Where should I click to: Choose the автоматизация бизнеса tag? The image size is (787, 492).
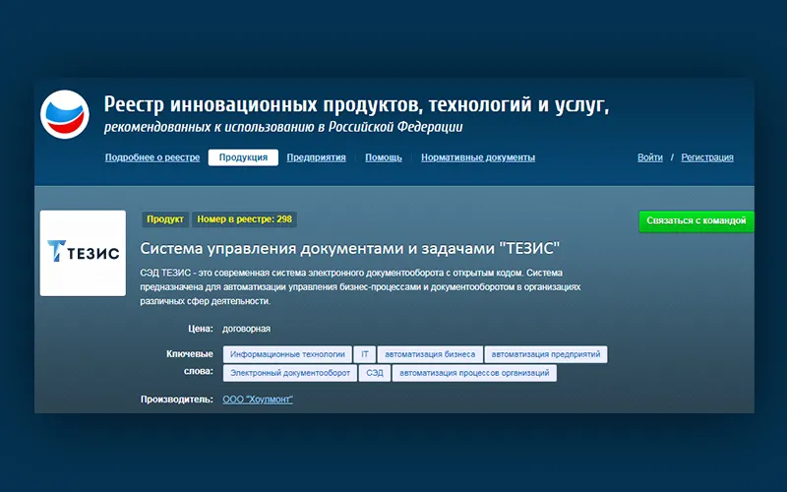point(430,354)
